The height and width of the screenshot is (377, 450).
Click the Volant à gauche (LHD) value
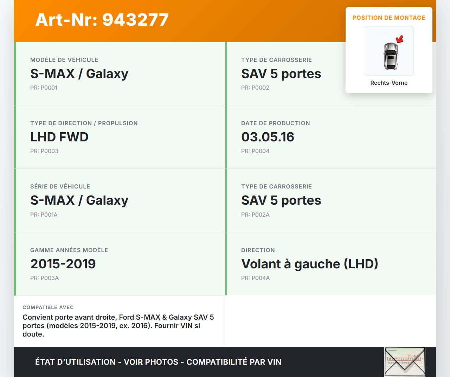pos(309,264)
